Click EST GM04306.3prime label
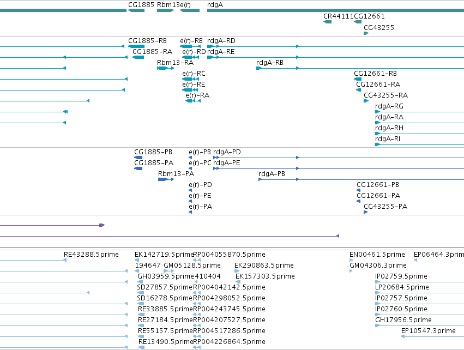 [x=378, y=265]
